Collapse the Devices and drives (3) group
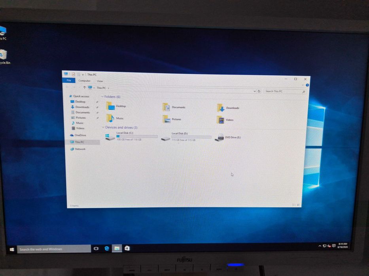The image size is (369, 276). click(103, 127)
